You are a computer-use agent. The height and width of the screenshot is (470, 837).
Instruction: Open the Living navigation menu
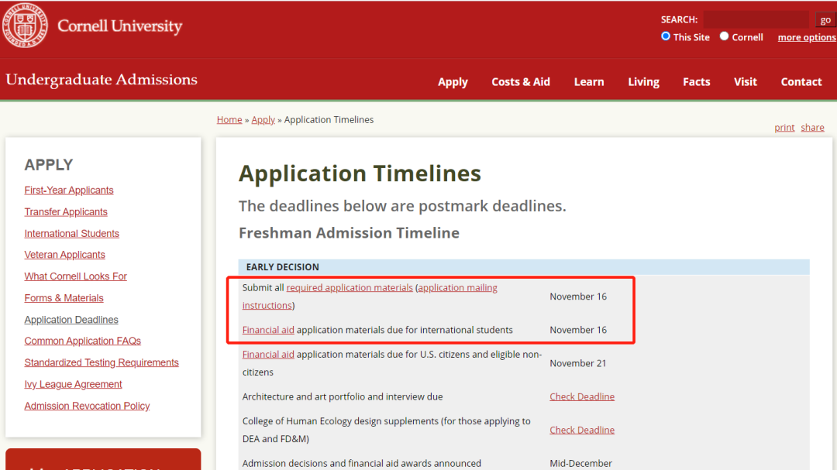[643, 81]
